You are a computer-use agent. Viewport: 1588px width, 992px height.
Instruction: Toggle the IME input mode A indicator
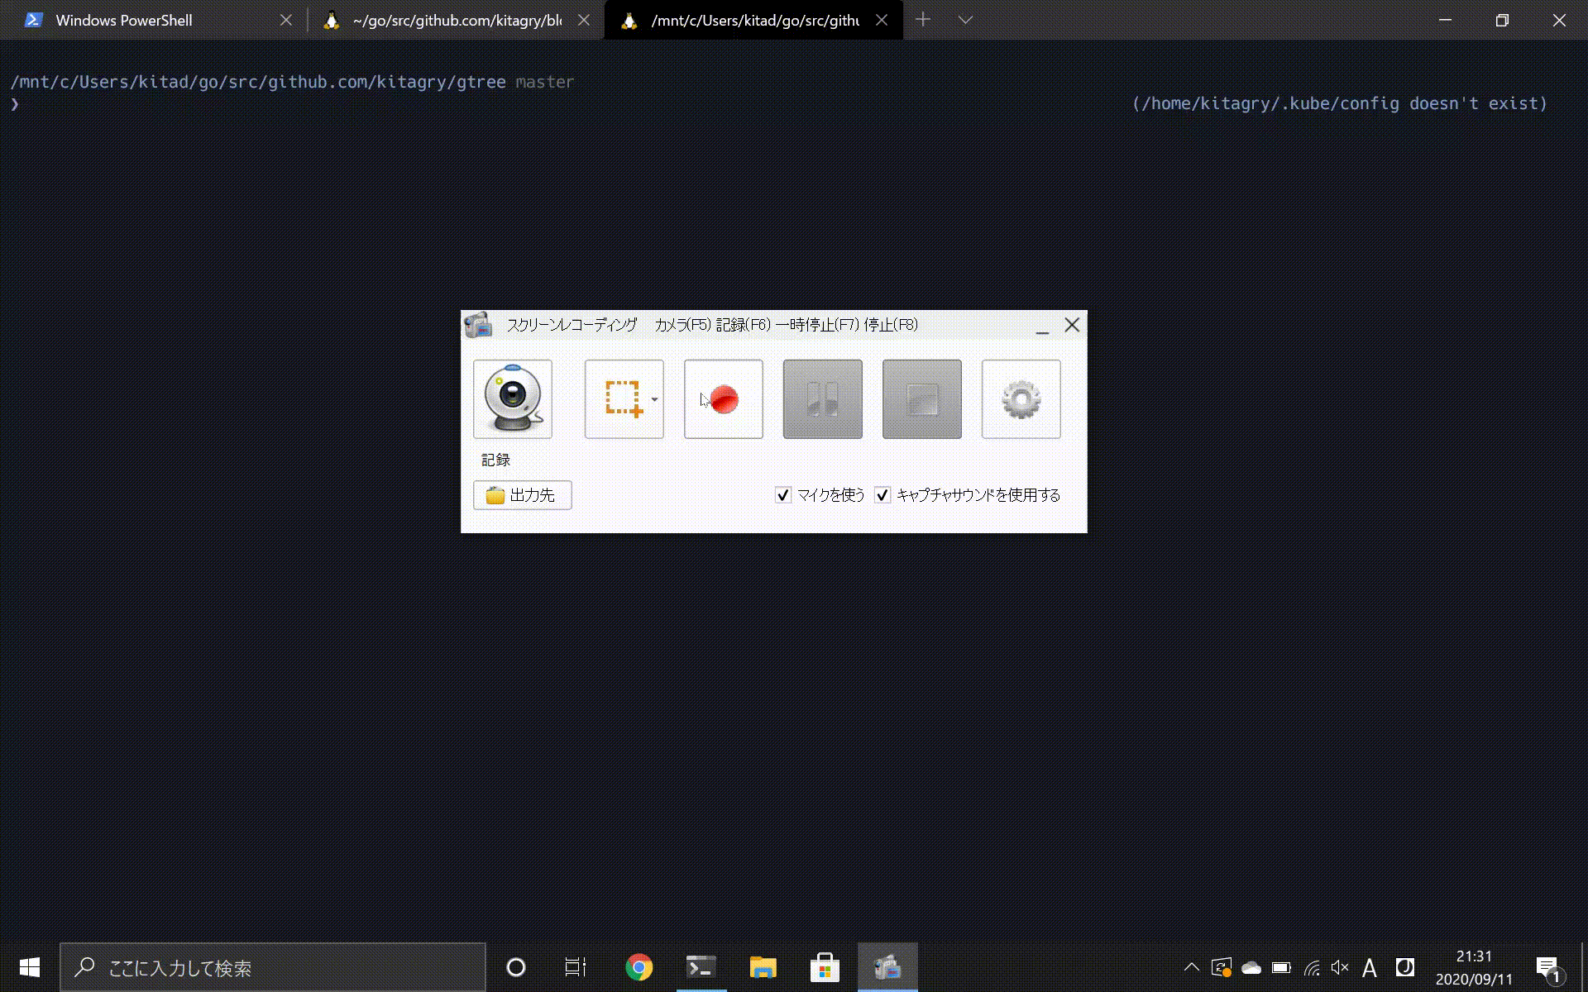(1370, 967)
